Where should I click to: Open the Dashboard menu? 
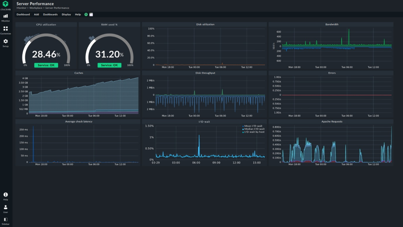click(x=23, y=14)
